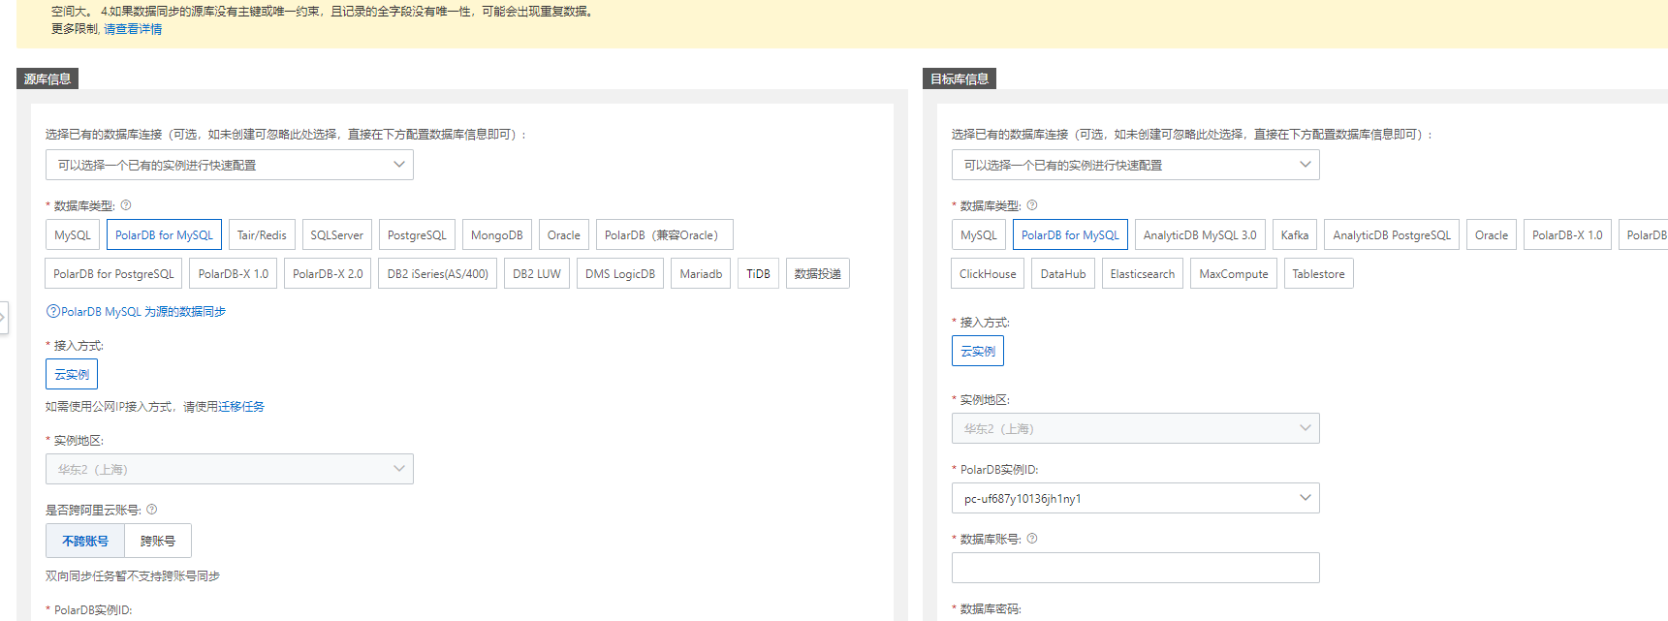Pick MongoDB as source database type
The height and width of the screenshot is (621, 1668).
[x=497, y=235]
